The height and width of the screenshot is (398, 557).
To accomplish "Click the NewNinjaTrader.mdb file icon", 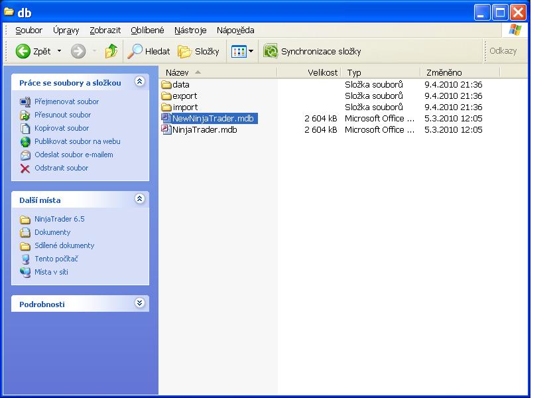I will coord(166,118).
